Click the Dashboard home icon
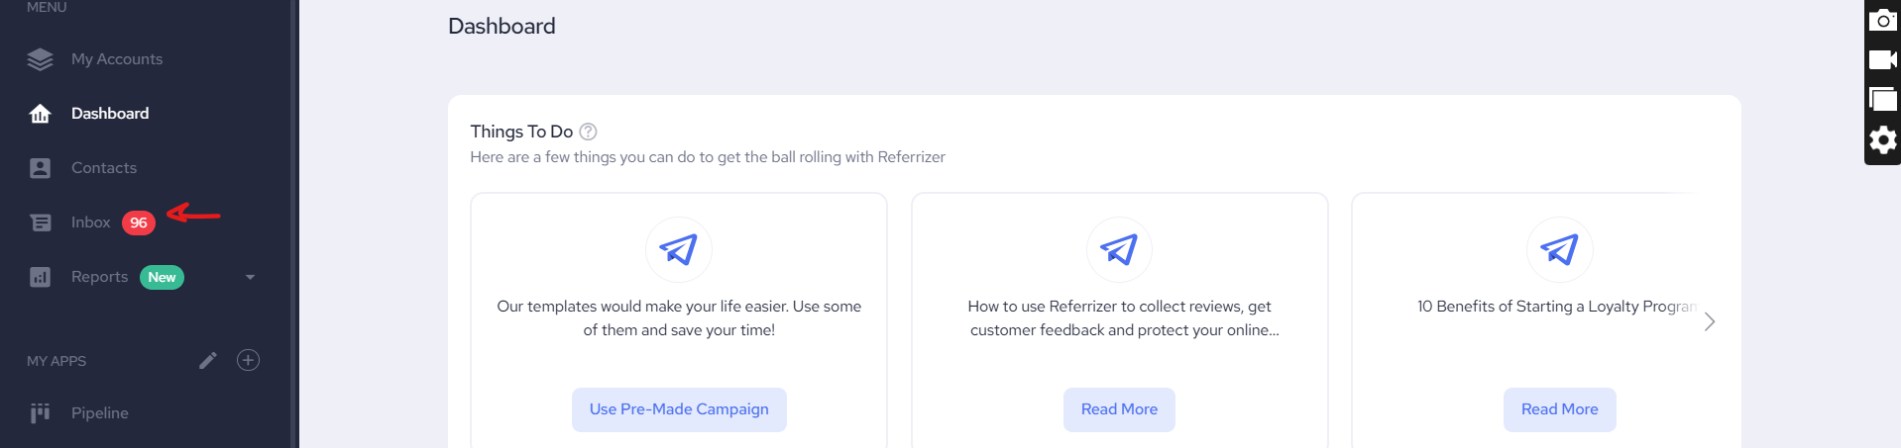The height and width of the screenshot is (448, 1901). pos(41,114)
